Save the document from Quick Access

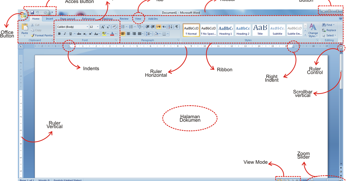[32, 12]
